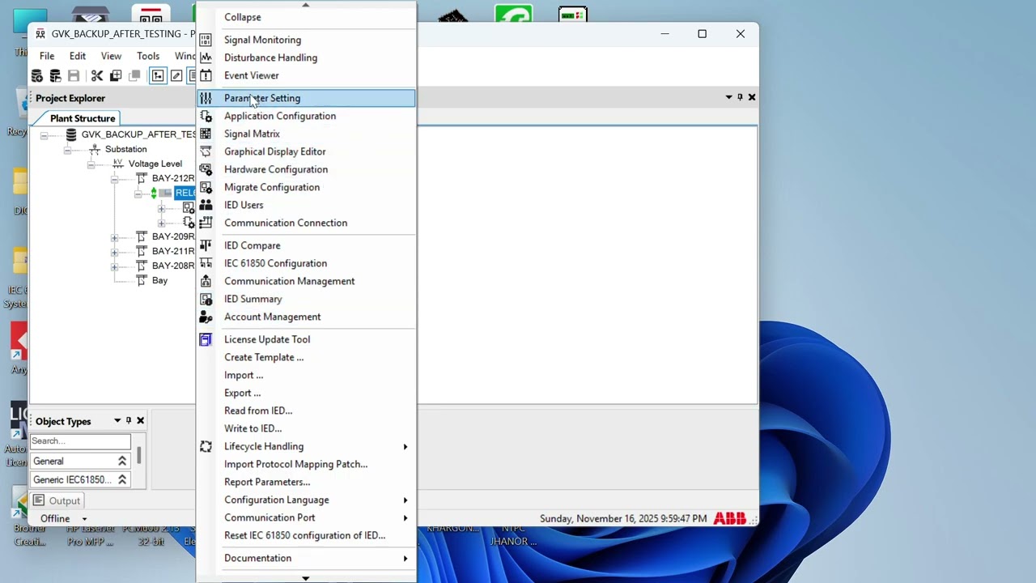Click the Communication Management menu icon
This screenshot has width=1036, height=583.
(206, 281)
